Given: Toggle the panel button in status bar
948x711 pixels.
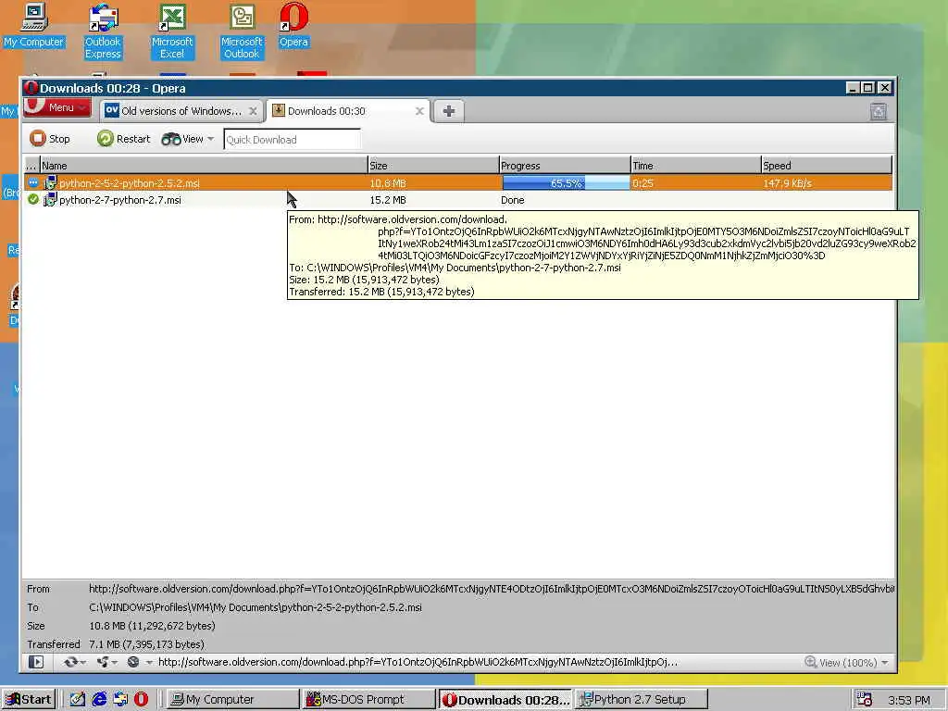Looking at the screenshot, I should click(36, 663).
